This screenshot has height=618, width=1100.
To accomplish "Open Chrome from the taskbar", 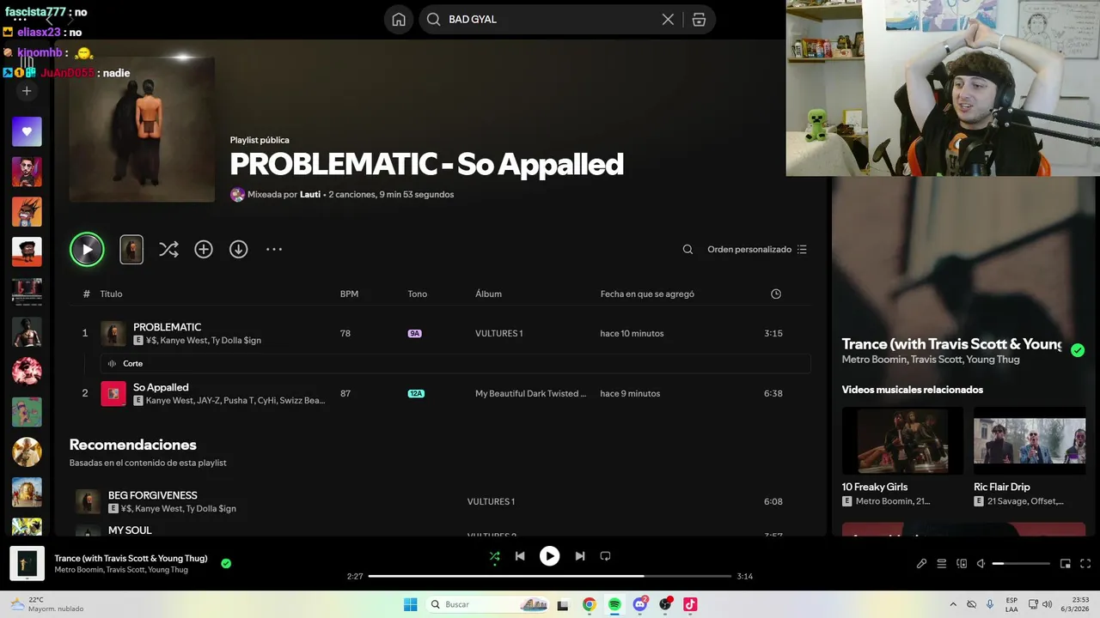I will (x=589, y=604).
